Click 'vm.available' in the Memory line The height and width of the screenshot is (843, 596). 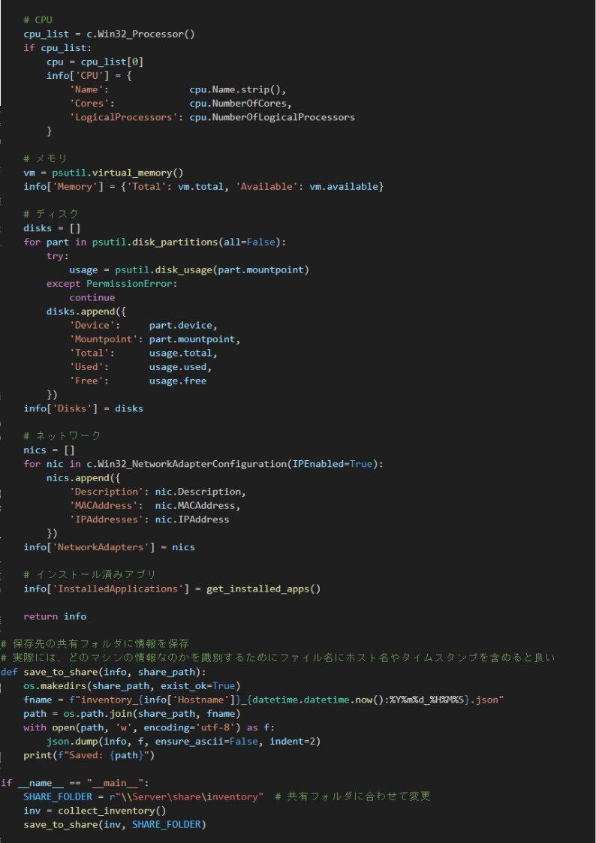tap(344, 187)
